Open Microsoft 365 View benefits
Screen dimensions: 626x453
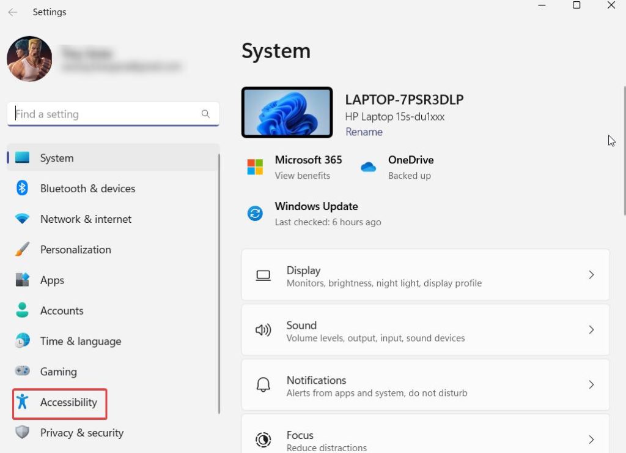pos(302,176)
